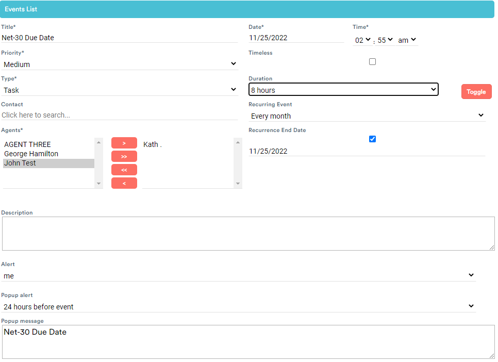The height and width of the screenshot is (362, 498).
Task: Open the Type dropdown showing Task
Action: tap(120, 90)
